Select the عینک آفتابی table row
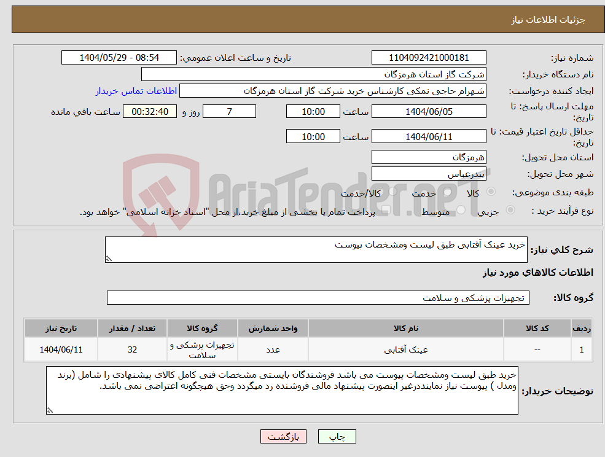 (x=301, y=349)
